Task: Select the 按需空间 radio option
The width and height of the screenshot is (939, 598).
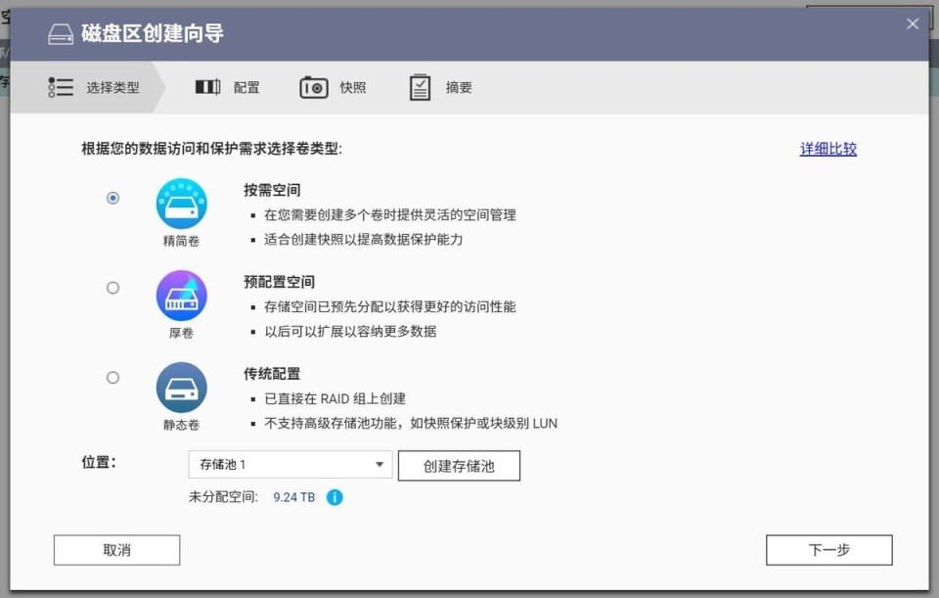Action: tap(112, 197)
